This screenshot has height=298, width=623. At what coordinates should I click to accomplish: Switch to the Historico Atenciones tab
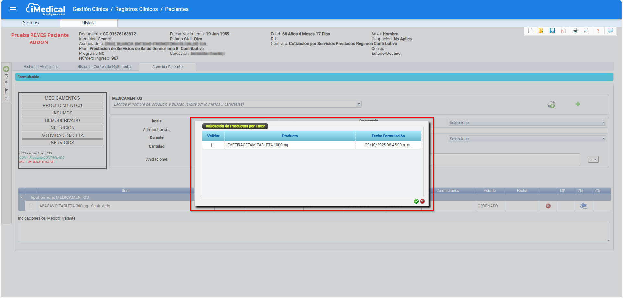[x=41, y=67]
